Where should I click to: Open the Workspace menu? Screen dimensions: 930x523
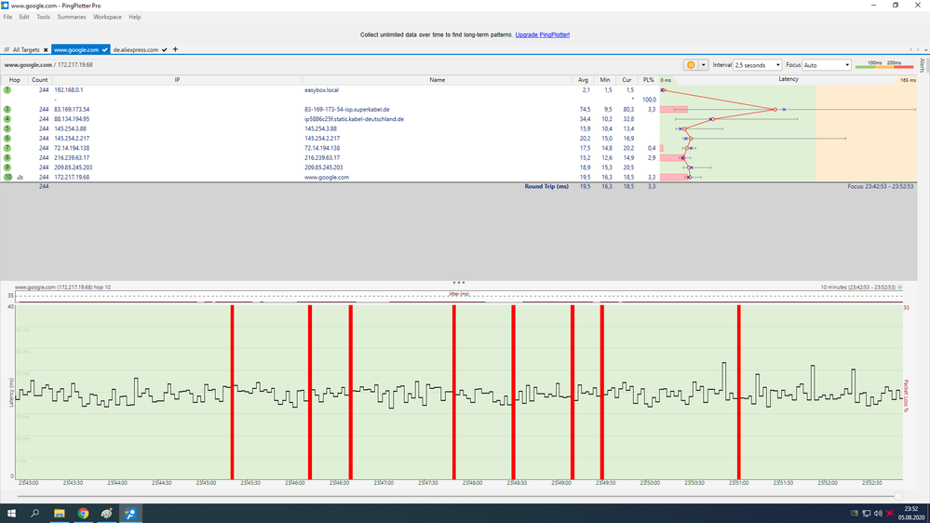pyautogui.click(x=107, y=17)
